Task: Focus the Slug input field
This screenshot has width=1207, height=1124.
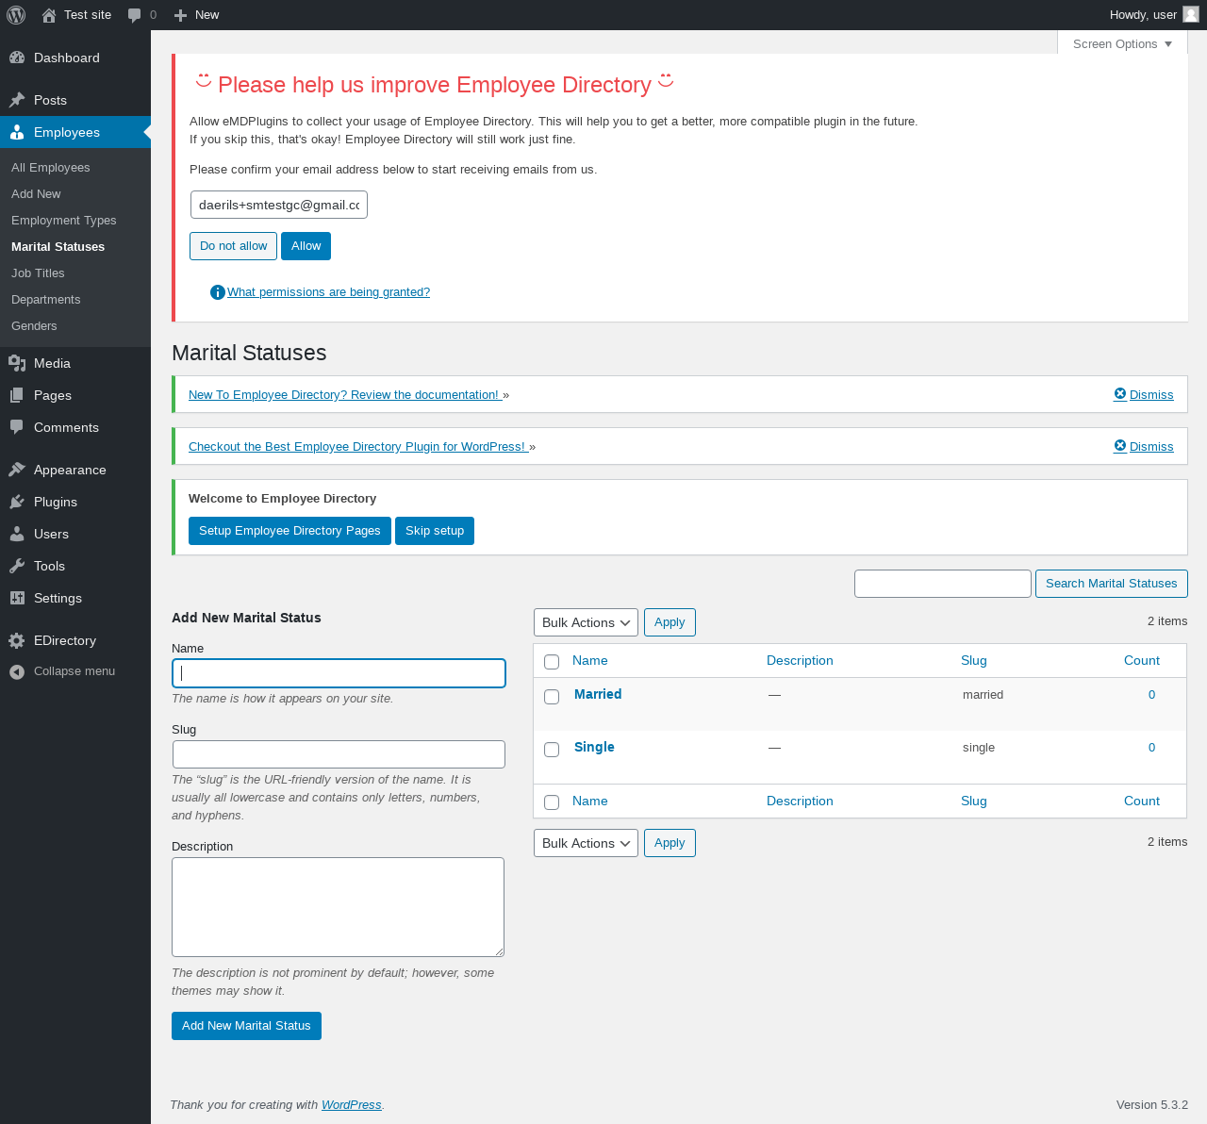Action: pyautogui.click(x=339, y=754)
